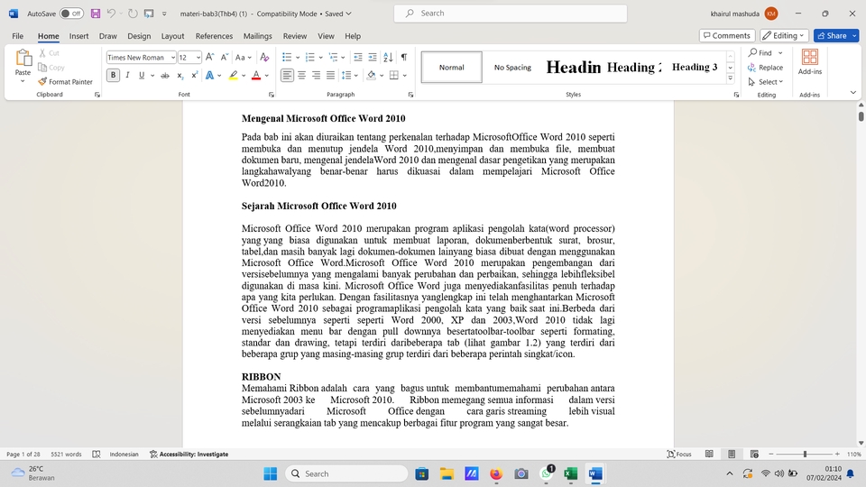Switch AutoSave toggle on
Screen dimensions: 866x487
pos(71,14)
